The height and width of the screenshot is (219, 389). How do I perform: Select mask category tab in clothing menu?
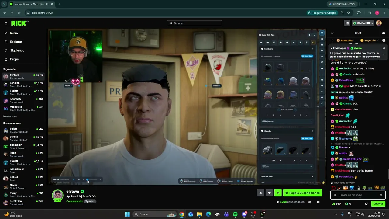point(267,43)
